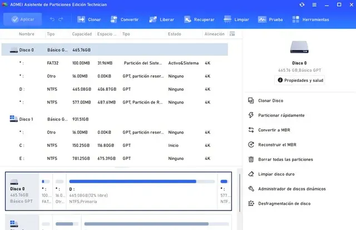356x230 pixels.
Task: Choose Particionar rápidamente option
Action: 281,115
